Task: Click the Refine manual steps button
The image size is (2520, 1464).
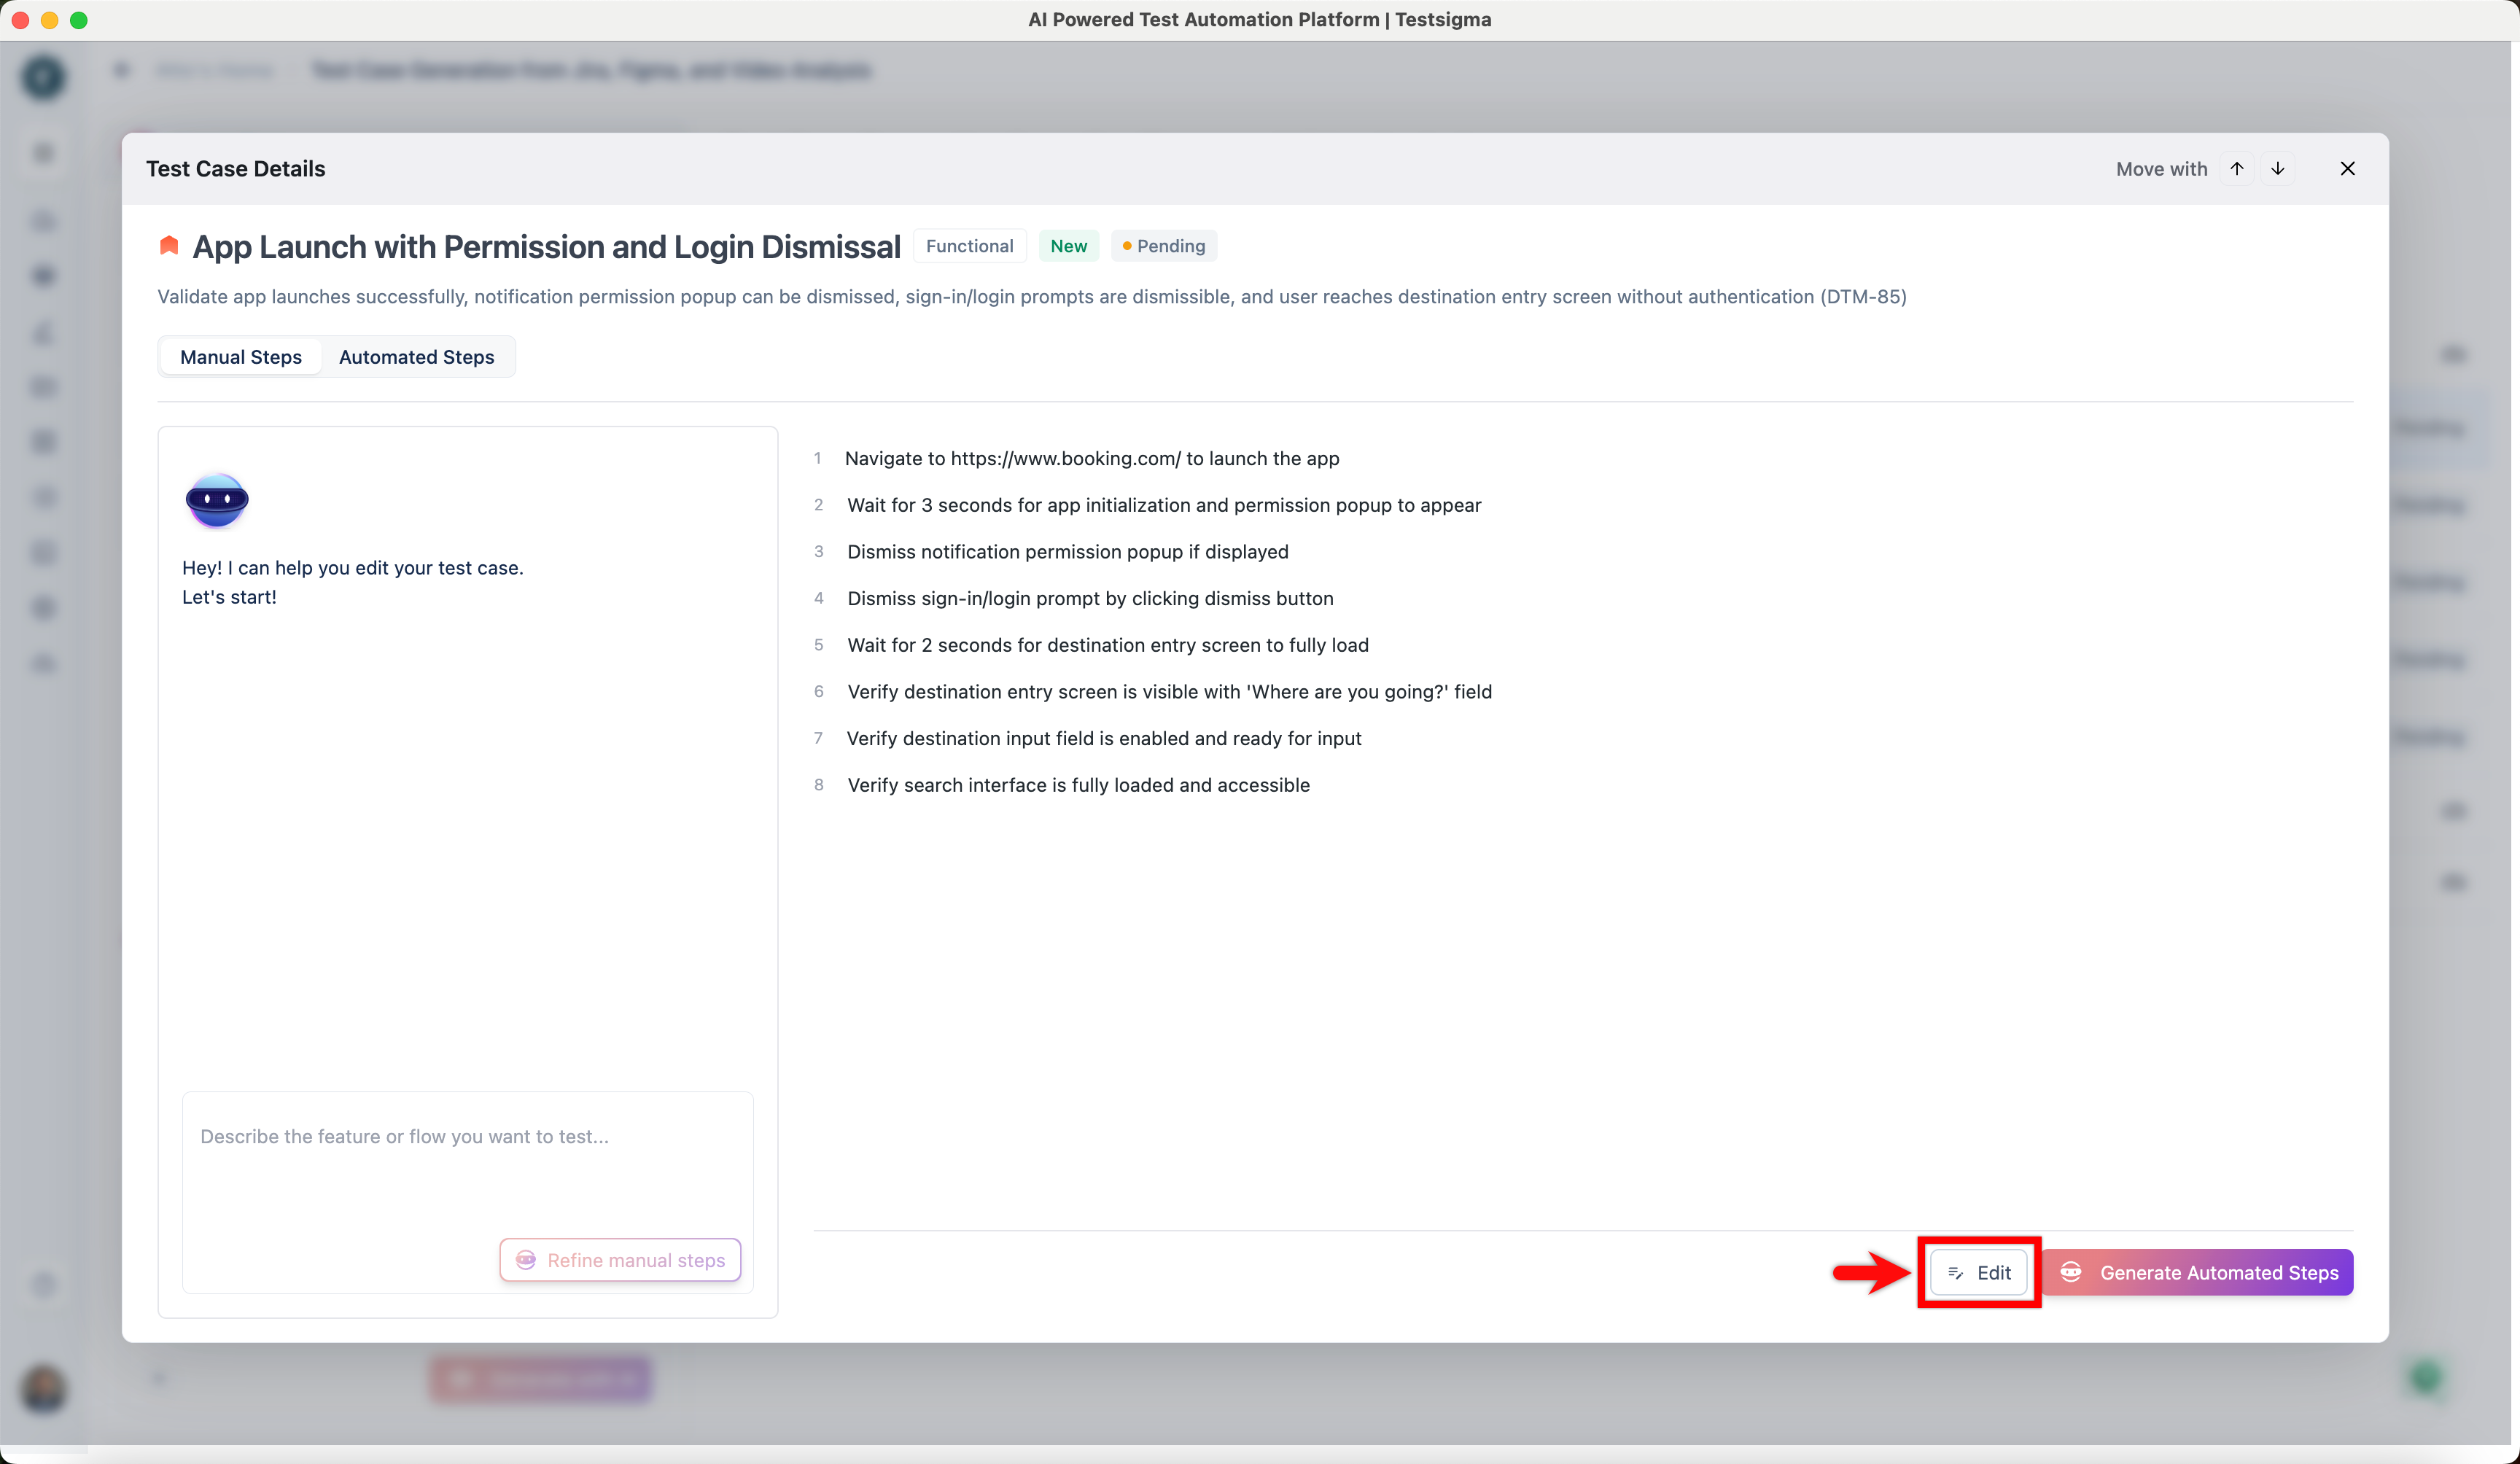Action: 620,1260
